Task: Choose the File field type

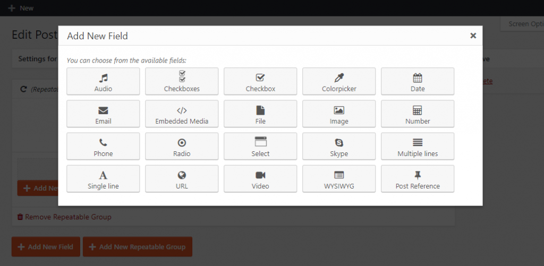Action: coord(260,114)
